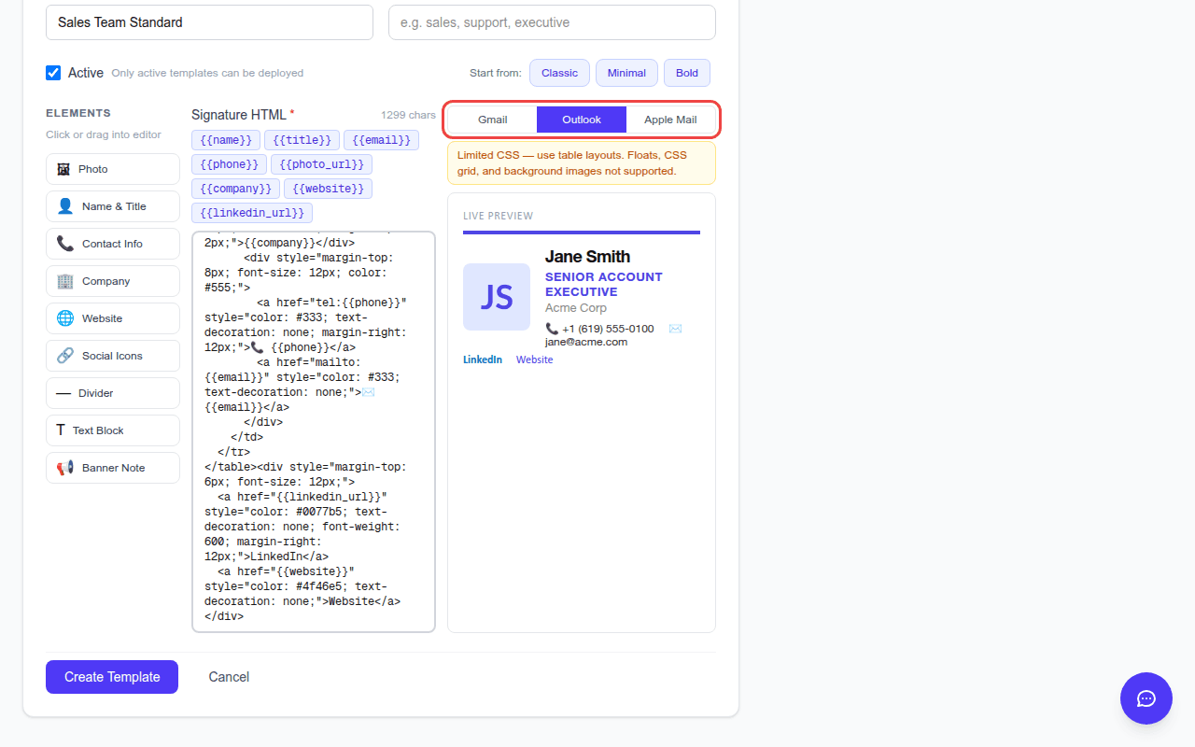Click the jane@acme.com email in preview

[586, 342]
